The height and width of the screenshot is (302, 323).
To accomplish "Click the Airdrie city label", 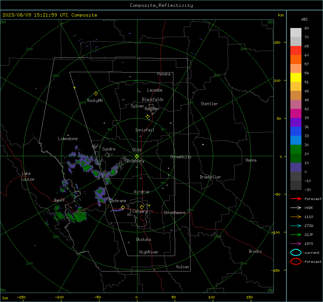I will [141, 192].
